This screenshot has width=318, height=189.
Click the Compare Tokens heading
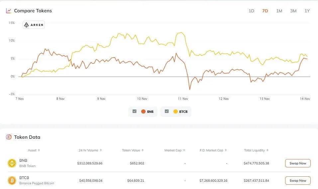33,11
